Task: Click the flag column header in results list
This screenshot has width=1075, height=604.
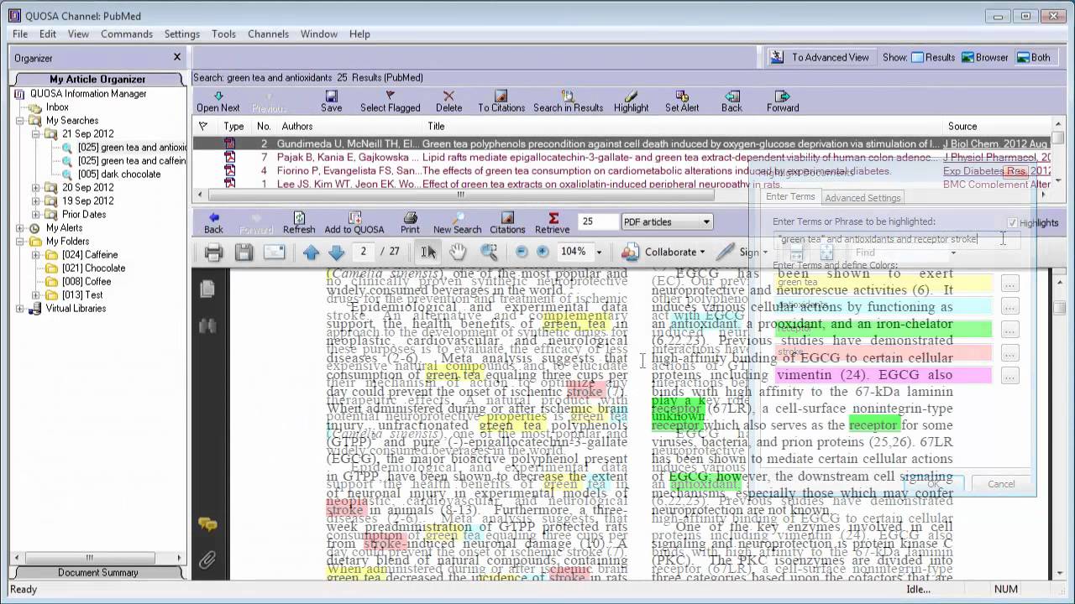Action: 202,126
